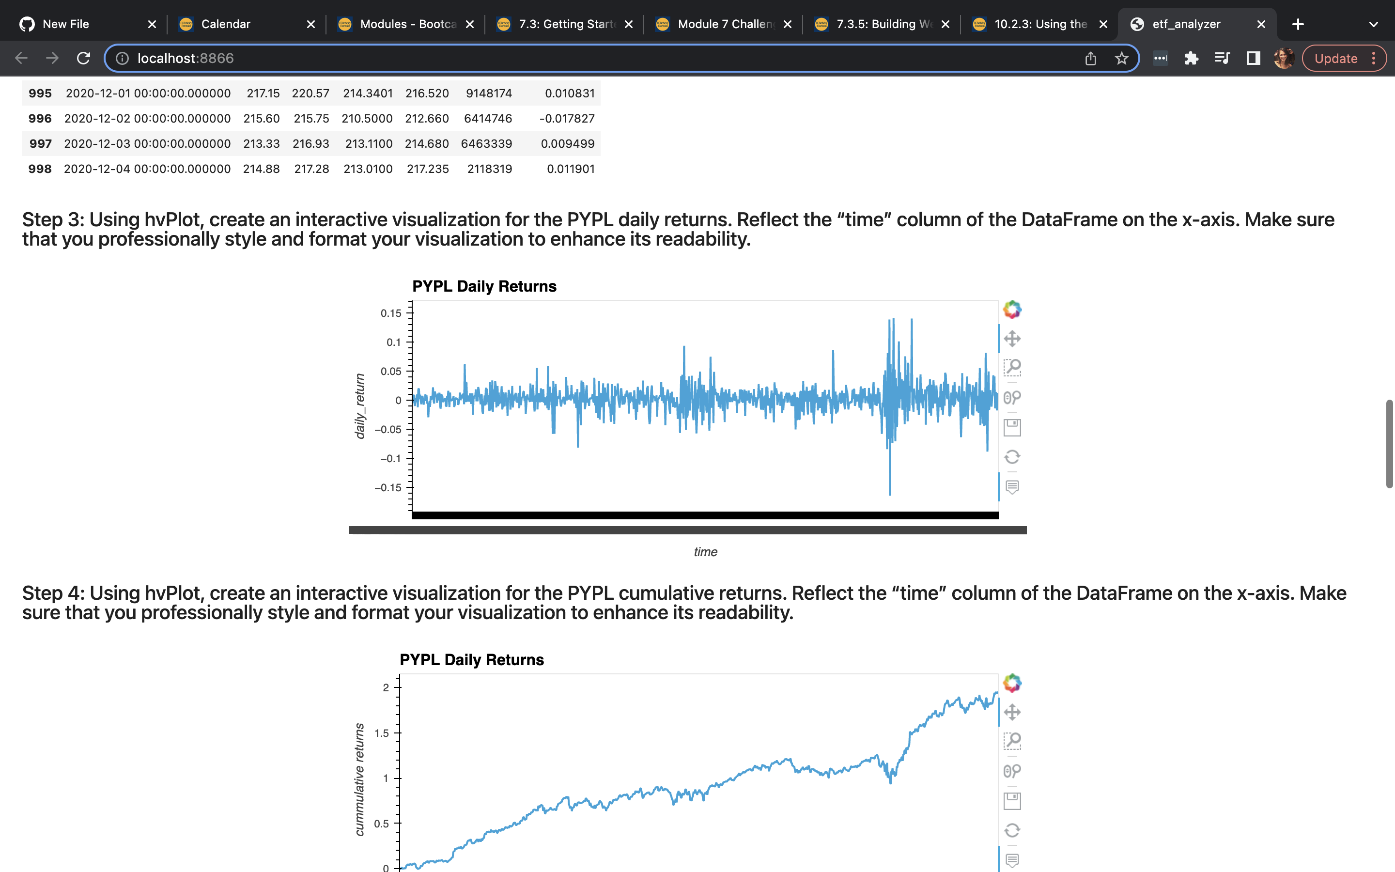Open the Extensions puzzle menu
The width and height of the screenshot is (1395, 872).
click(1191, 58)
